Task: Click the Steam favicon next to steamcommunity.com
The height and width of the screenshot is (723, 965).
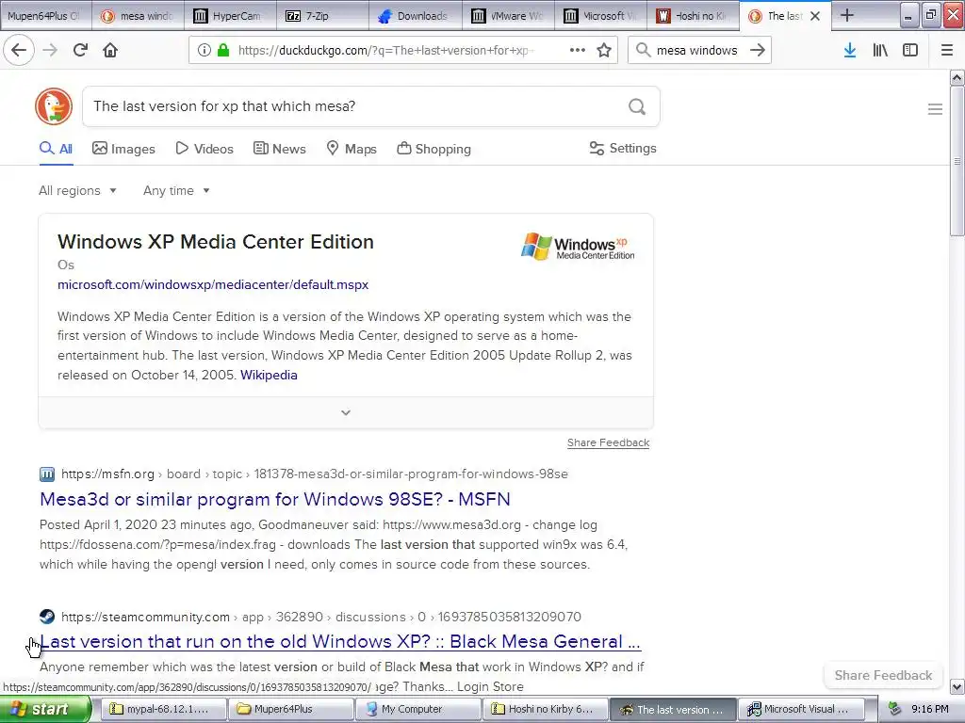Action: point(47,617)
